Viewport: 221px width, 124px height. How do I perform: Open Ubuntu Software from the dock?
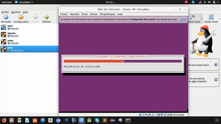pos(35,120)
